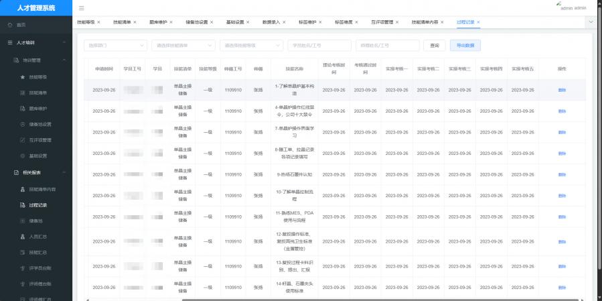Screen dimensions: 602x301
Task: Click the 理论考核时间 column header
Action: (333, 69)
